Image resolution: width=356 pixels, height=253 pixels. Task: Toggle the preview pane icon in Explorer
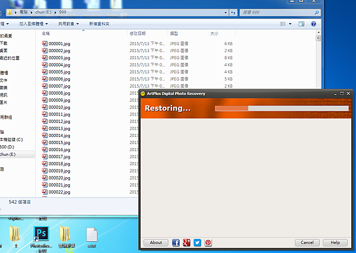tap(301, 24)
